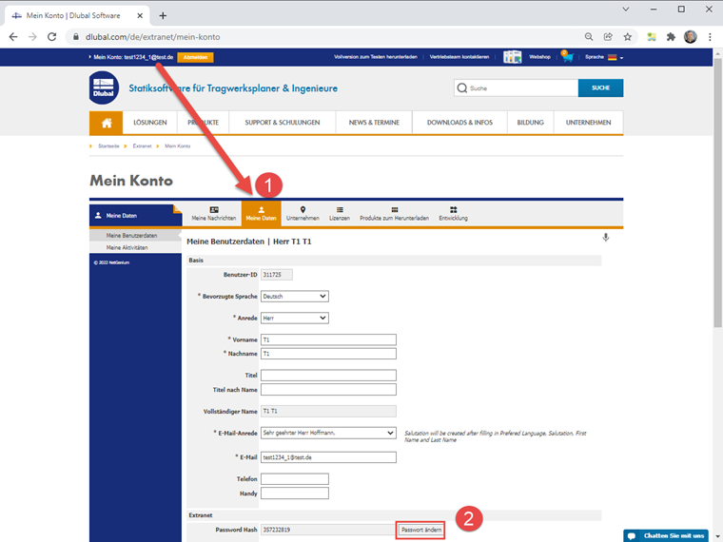Viewport: 723px width, 542px height.
Task: Open the UNTERNEHMEN menu
Action: click(x=588, y=123)
